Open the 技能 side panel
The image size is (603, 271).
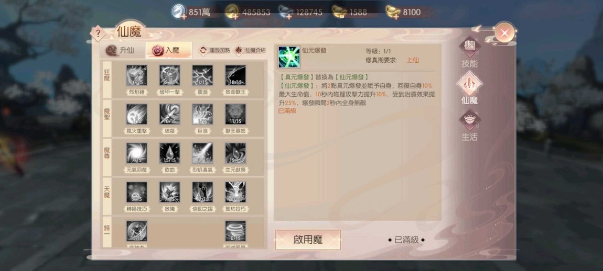[x=470, y=53]
